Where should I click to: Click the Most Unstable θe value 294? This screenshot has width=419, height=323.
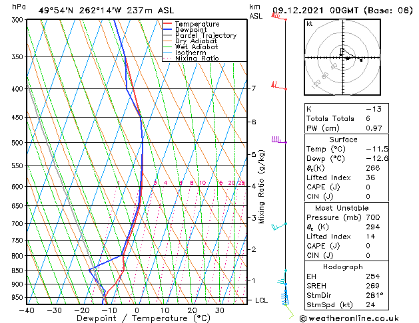(x=373, y=227)
